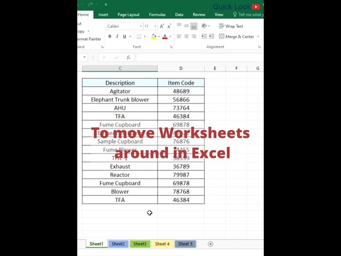Enable Wrap Text
Image resolution: width=341 pixels, height=256 pixels.
click(231, 26)
